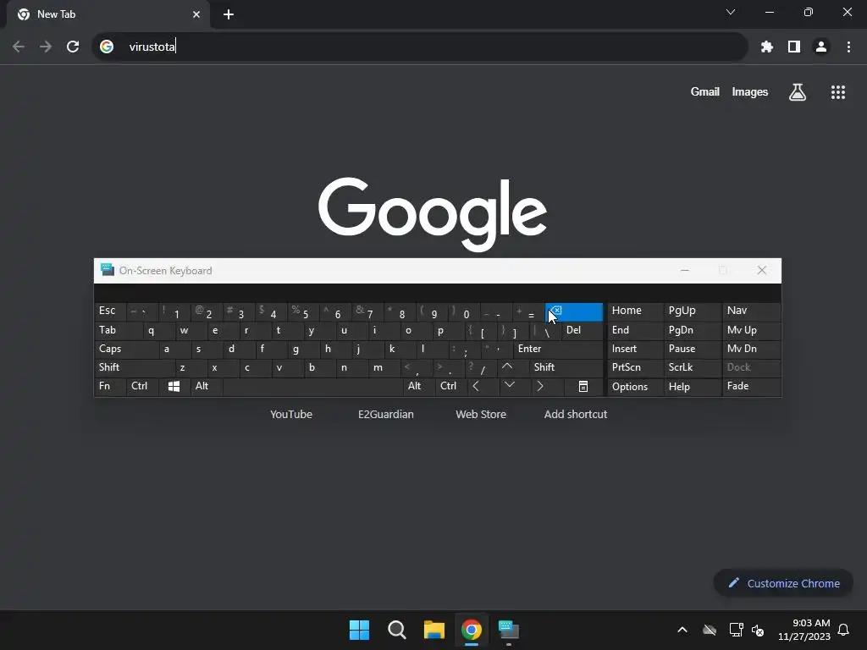Viewport: 867px width, 650px height.
Task: Open the clock and date in the taskbar
Action: point(804,630)
